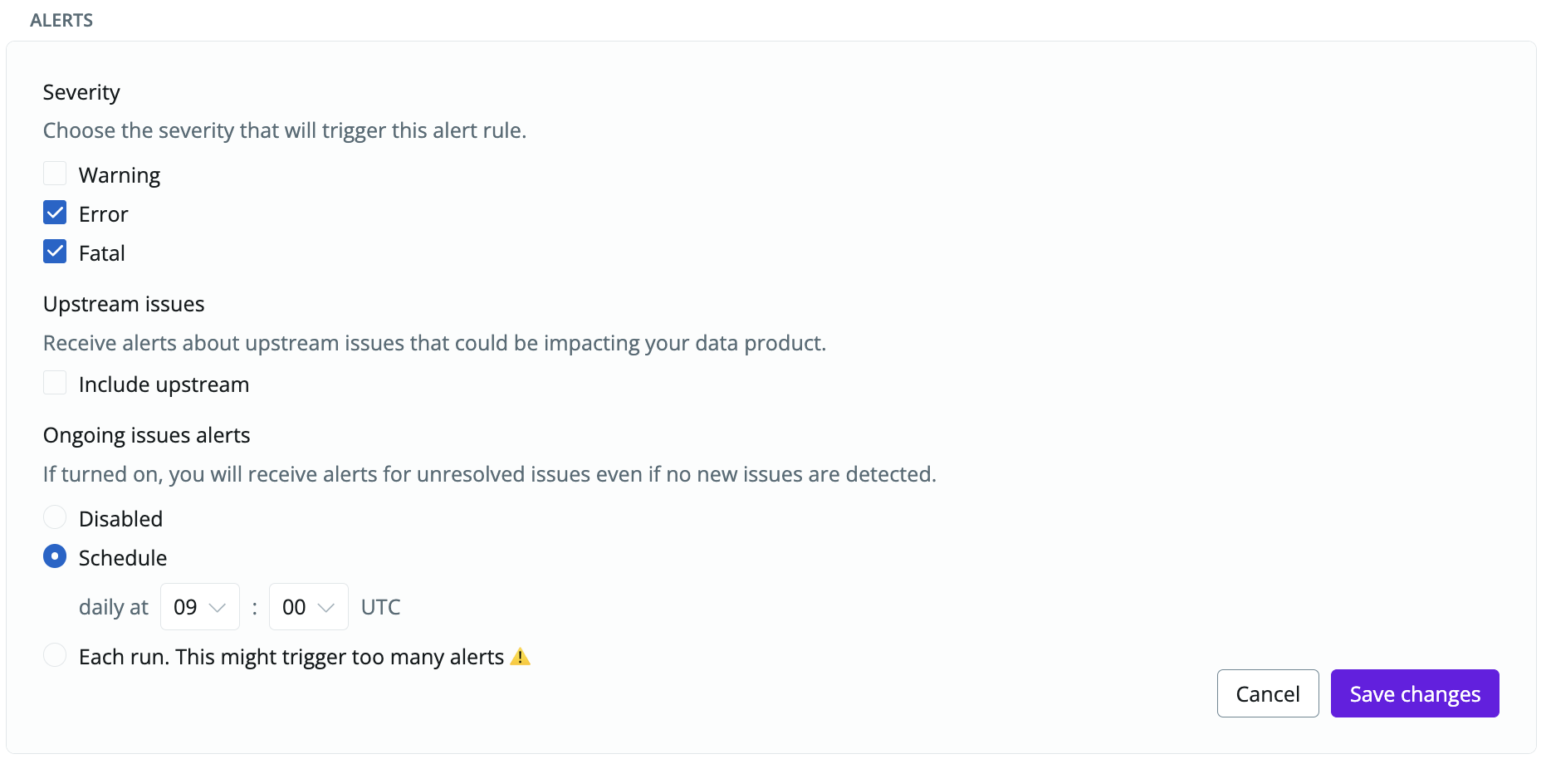Select the Disabled radio option

[55, 517]
